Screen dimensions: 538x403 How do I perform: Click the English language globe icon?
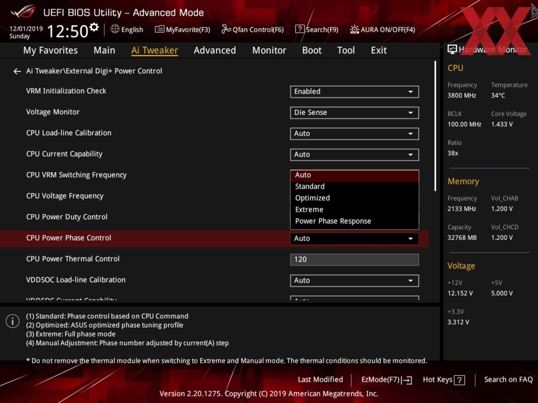click(x=115, y=29)
